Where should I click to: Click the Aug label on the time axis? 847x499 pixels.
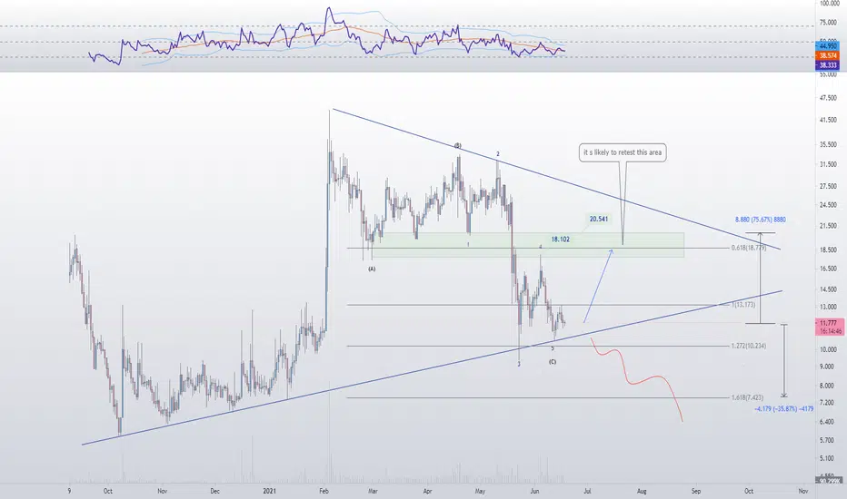pyautogui.click(x=642, y=491)
